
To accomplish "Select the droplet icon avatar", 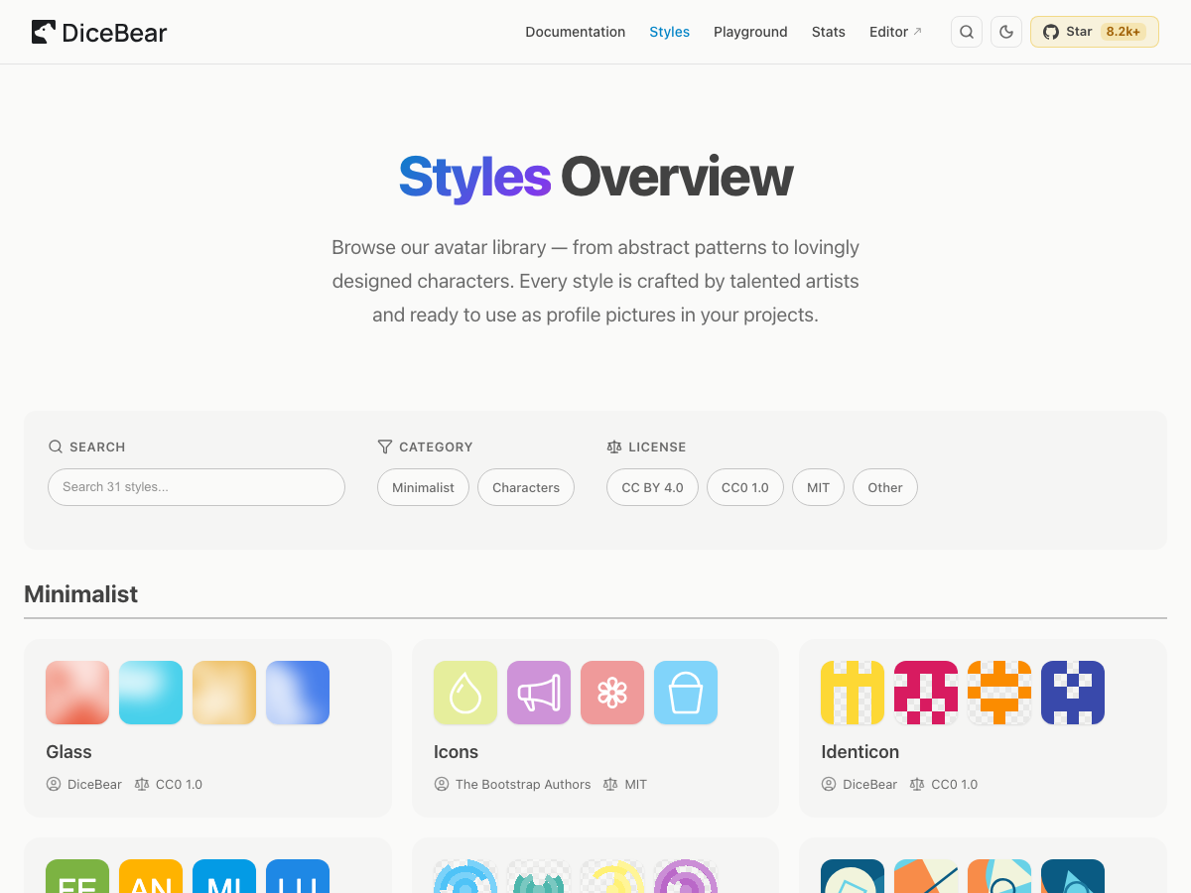I will (465, 693).
